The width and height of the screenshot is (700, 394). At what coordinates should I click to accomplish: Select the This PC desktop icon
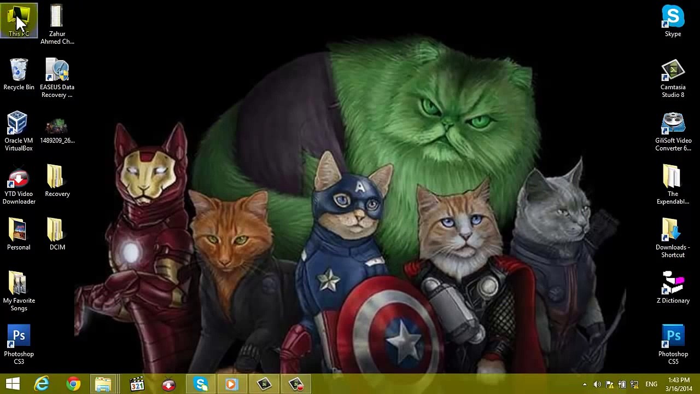click(19, 21)
